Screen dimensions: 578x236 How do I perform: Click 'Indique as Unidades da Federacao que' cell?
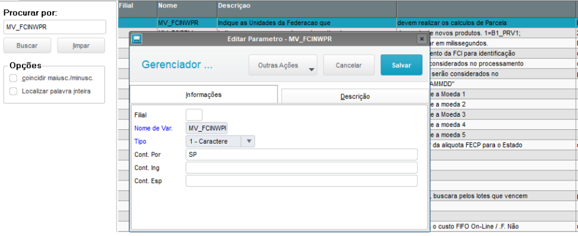click(307, 23)
